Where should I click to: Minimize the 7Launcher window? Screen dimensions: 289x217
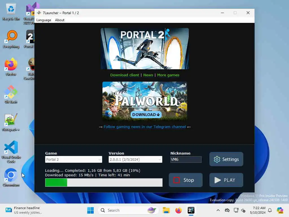point(222,13)
